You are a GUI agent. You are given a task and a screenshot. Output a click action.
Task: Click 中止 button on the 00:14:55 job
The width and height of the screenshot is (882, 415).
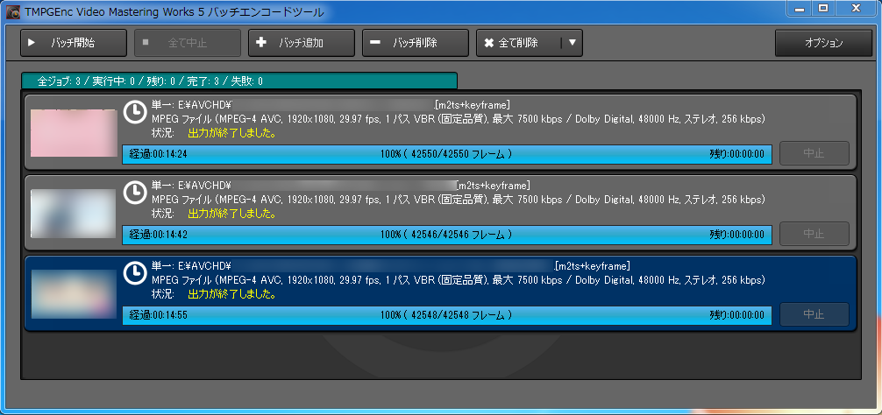814,314
